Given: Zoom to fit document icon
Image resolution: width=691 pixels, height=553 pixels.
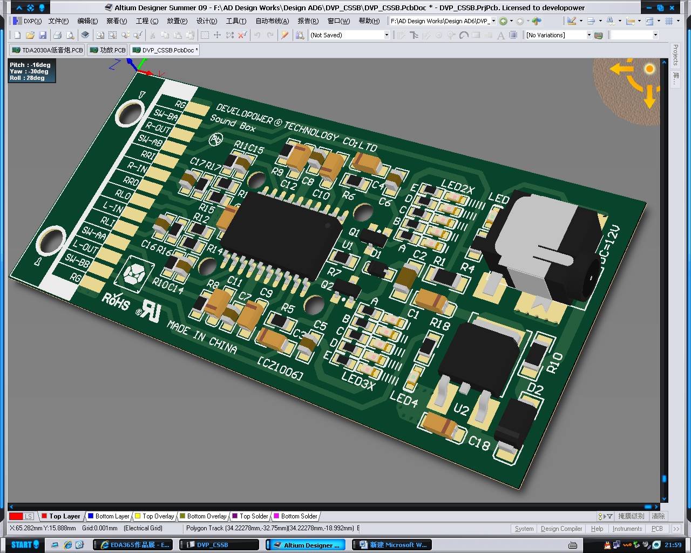Looking at the screenshot, I should pyautogui.click(x=100, y=35).
